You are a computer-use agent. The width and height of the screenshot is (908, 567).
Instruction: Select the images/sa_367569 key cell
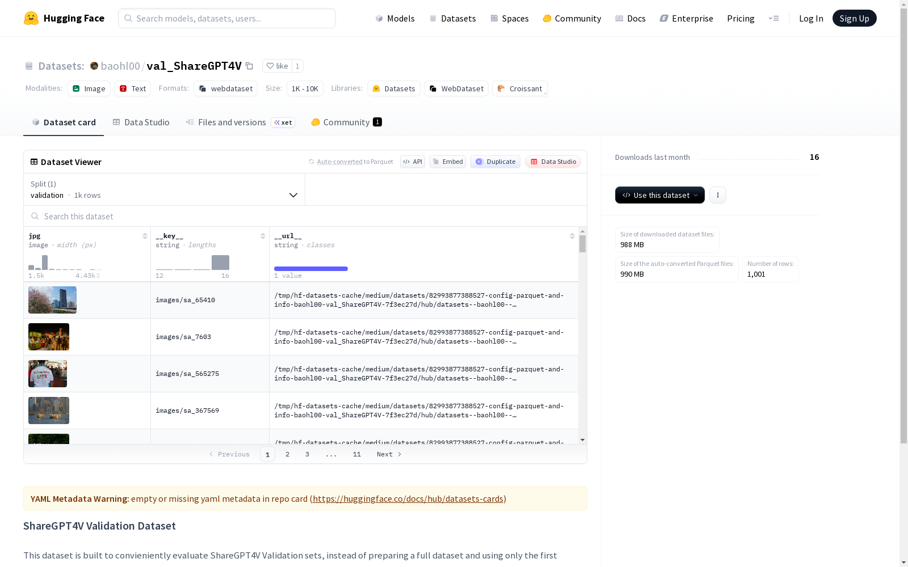click(210, 411)
